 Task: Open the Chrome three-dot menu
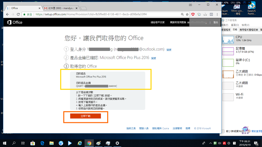(x=217, y=14)
